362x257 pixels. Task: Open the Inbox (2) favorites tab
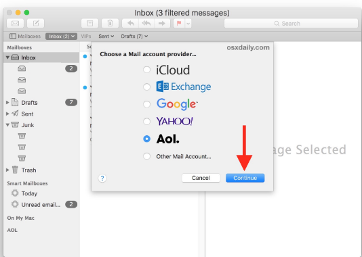[61, 36]
